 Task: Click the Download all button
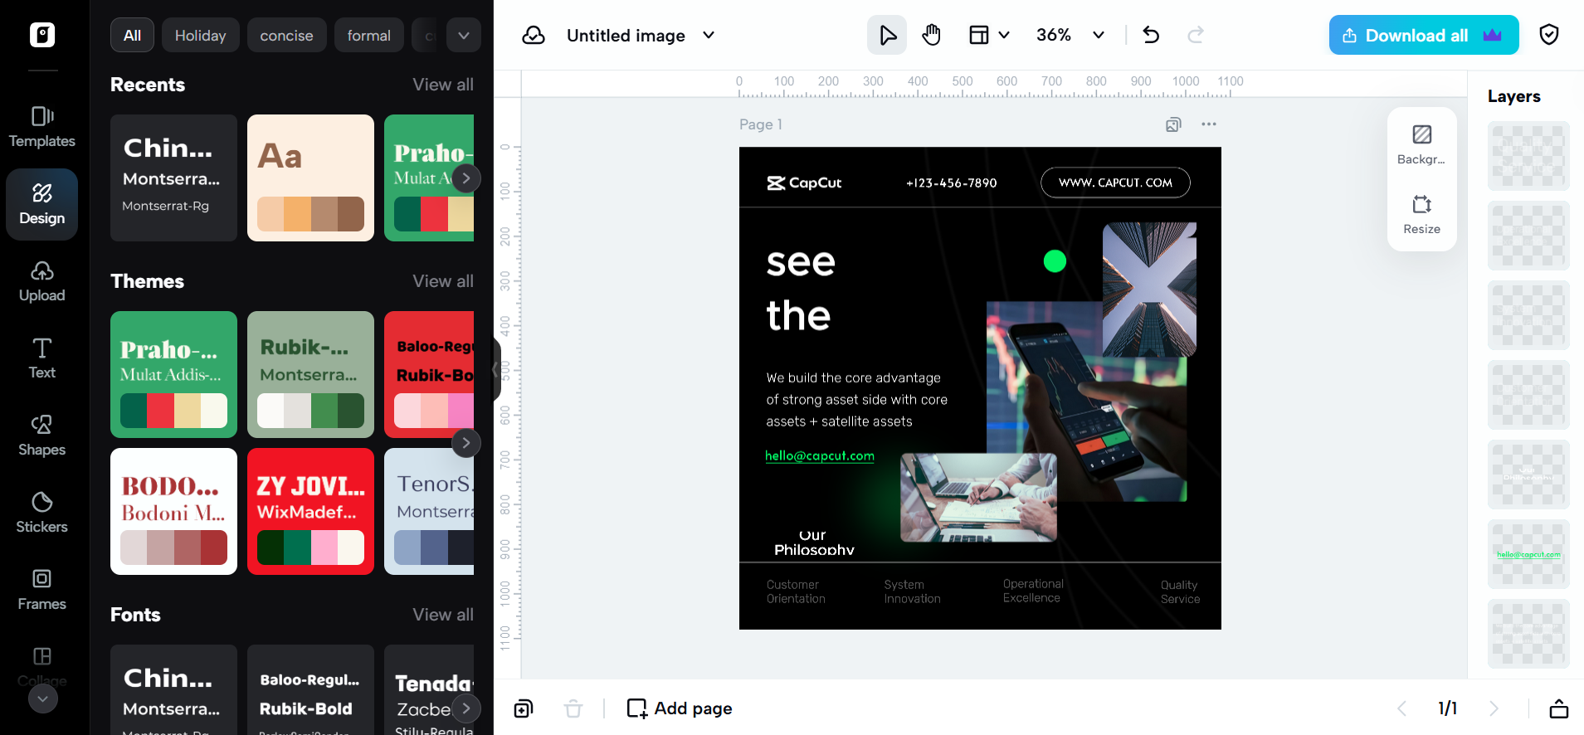pos(1423,35)
